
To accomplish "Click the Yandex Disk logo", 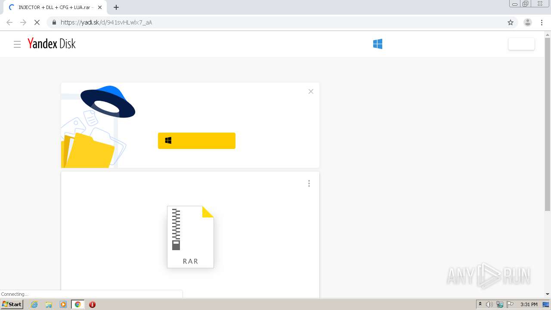I will (x=51, y=43).
